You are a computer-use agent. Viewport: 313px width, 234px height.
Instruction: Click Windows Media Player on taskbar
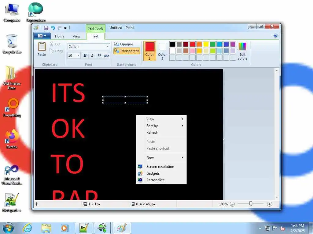tap(64, 228)
